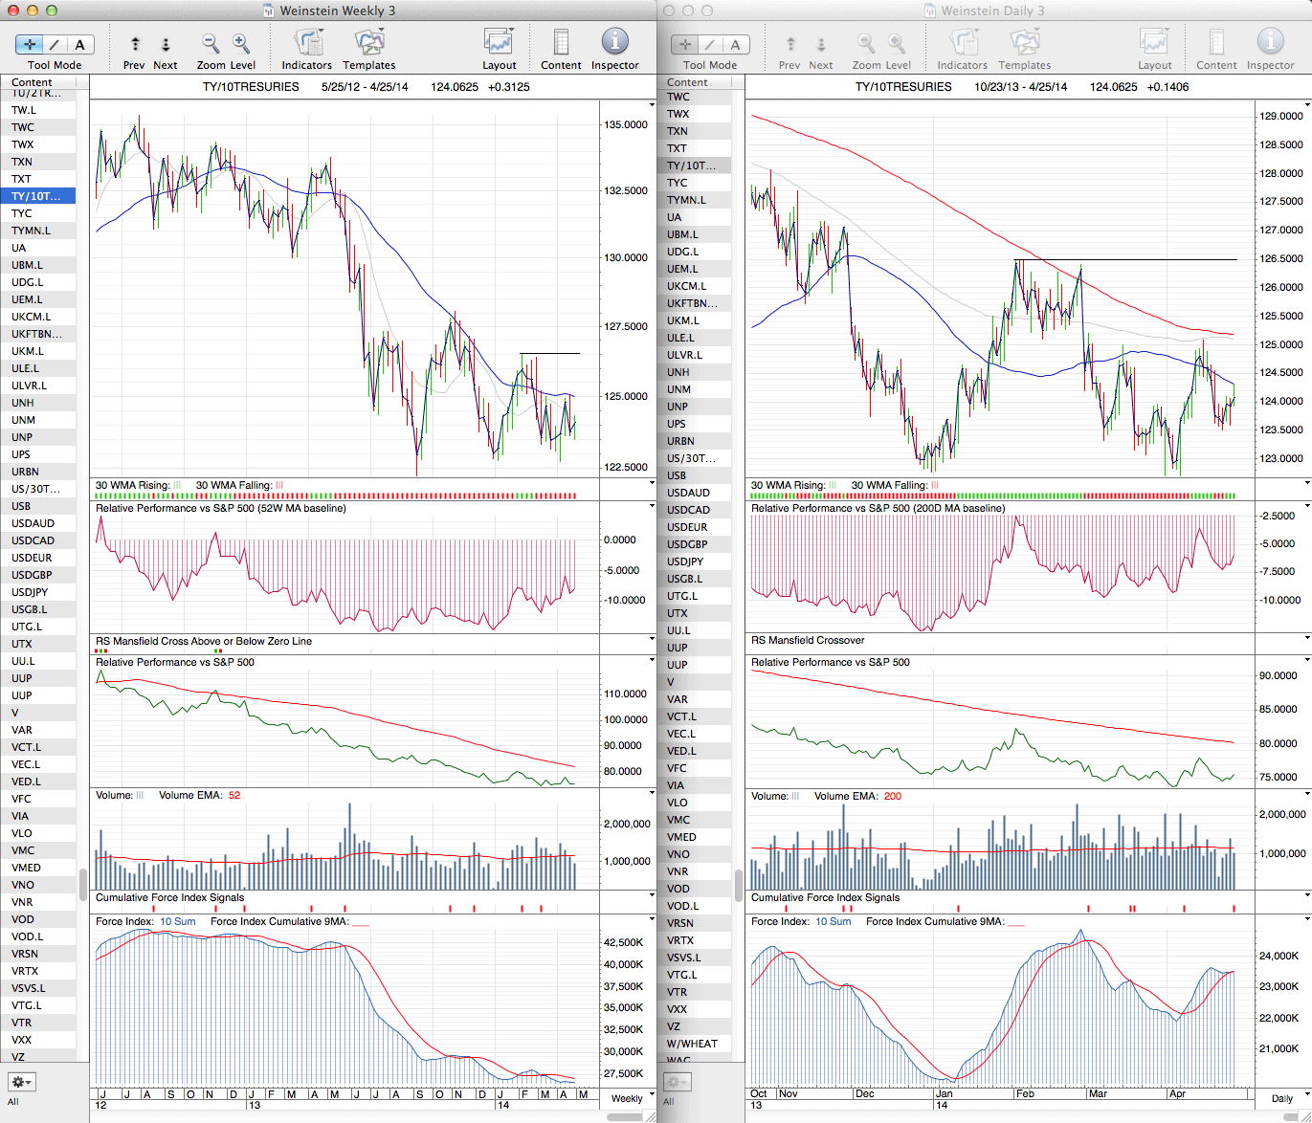The image size is (1312, 1123).
Task: Choose the text annotation tool
Action: pos(79,45)
